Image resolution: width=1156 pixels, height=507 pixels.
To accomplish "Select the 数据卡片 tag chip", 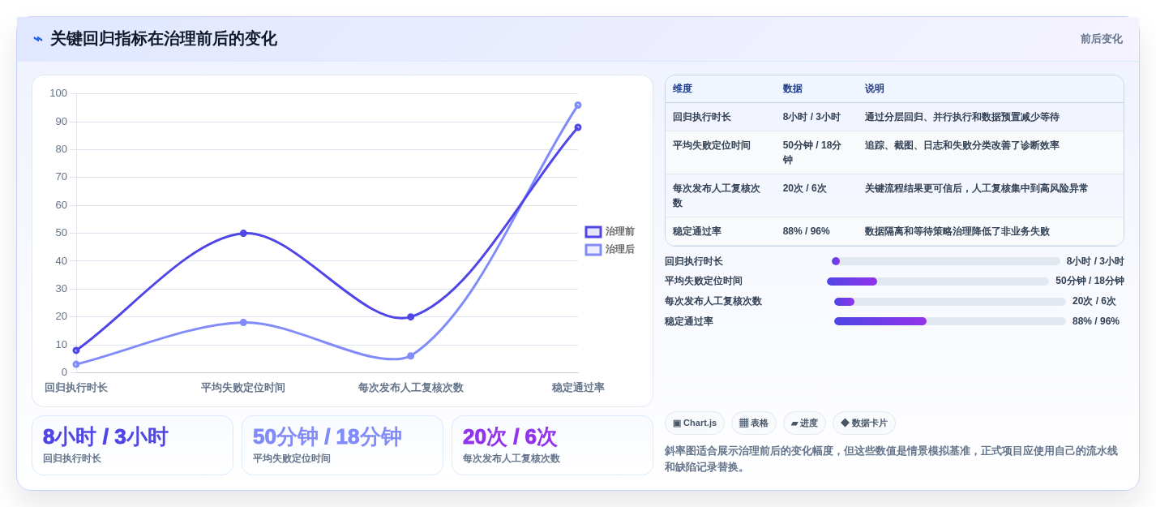I will coord(864,423).
